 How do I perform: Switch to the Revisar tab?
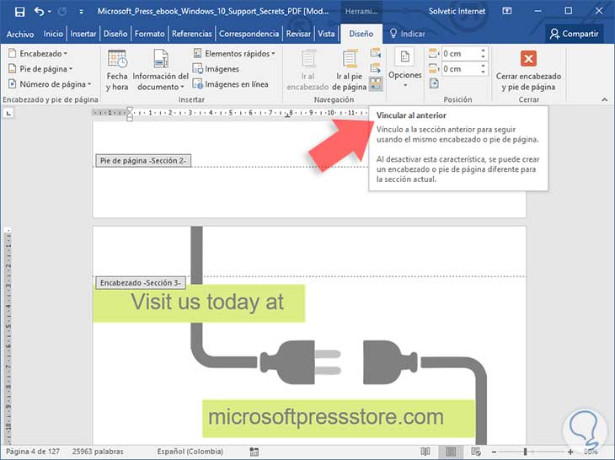[x=298, y=34]
